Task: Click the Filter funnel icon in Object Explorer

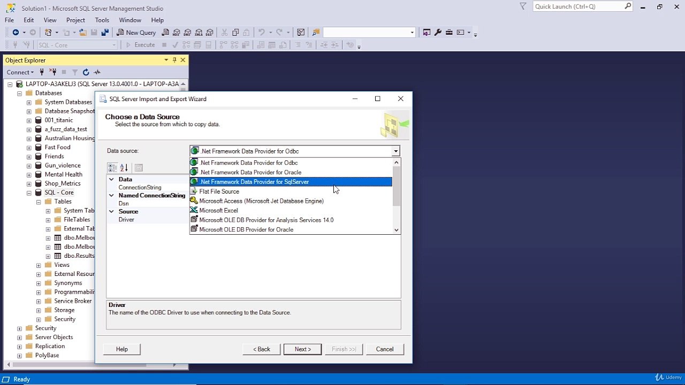Action: [x=75, y=72]
